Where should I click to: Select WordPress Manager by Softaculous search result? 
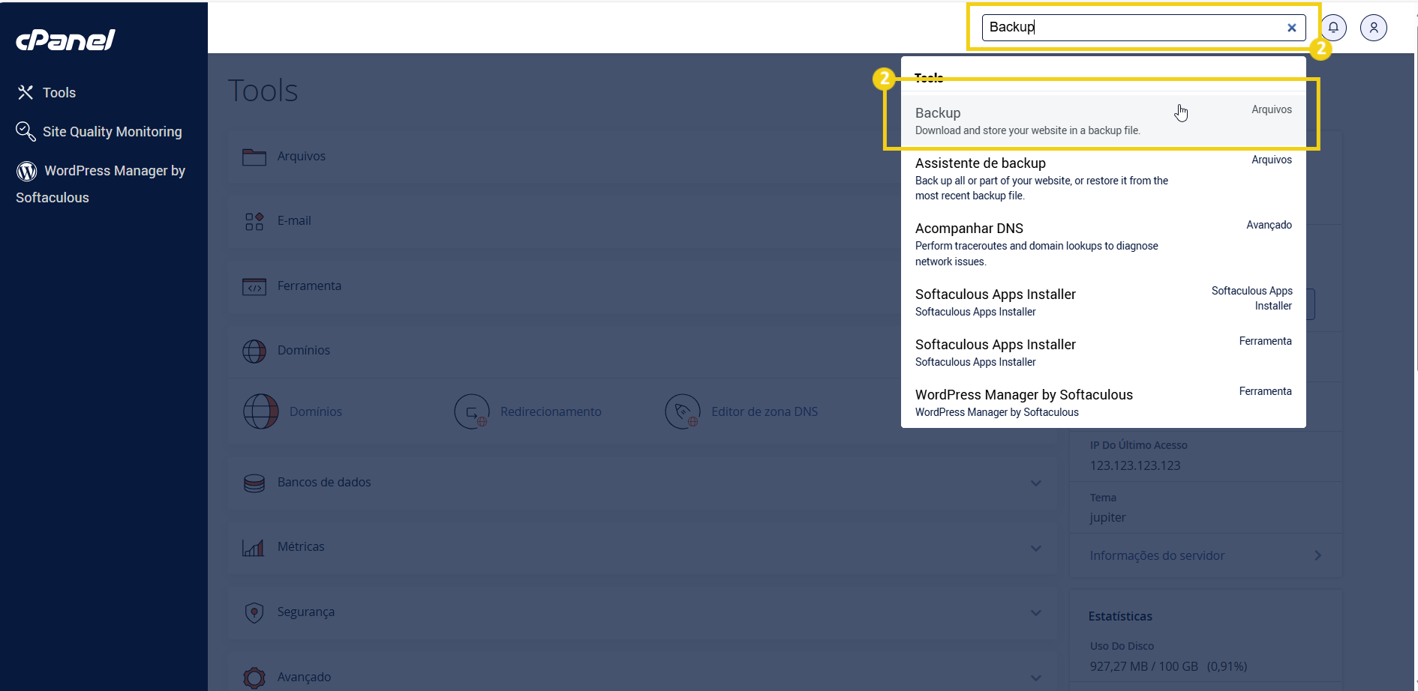point(1103,402)
